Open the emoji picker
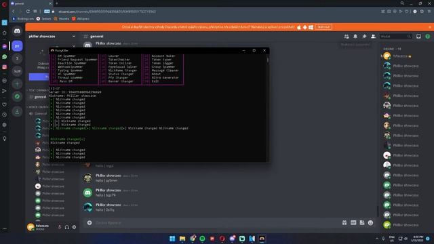Screen dimensions: 434x244 point(371,223)
